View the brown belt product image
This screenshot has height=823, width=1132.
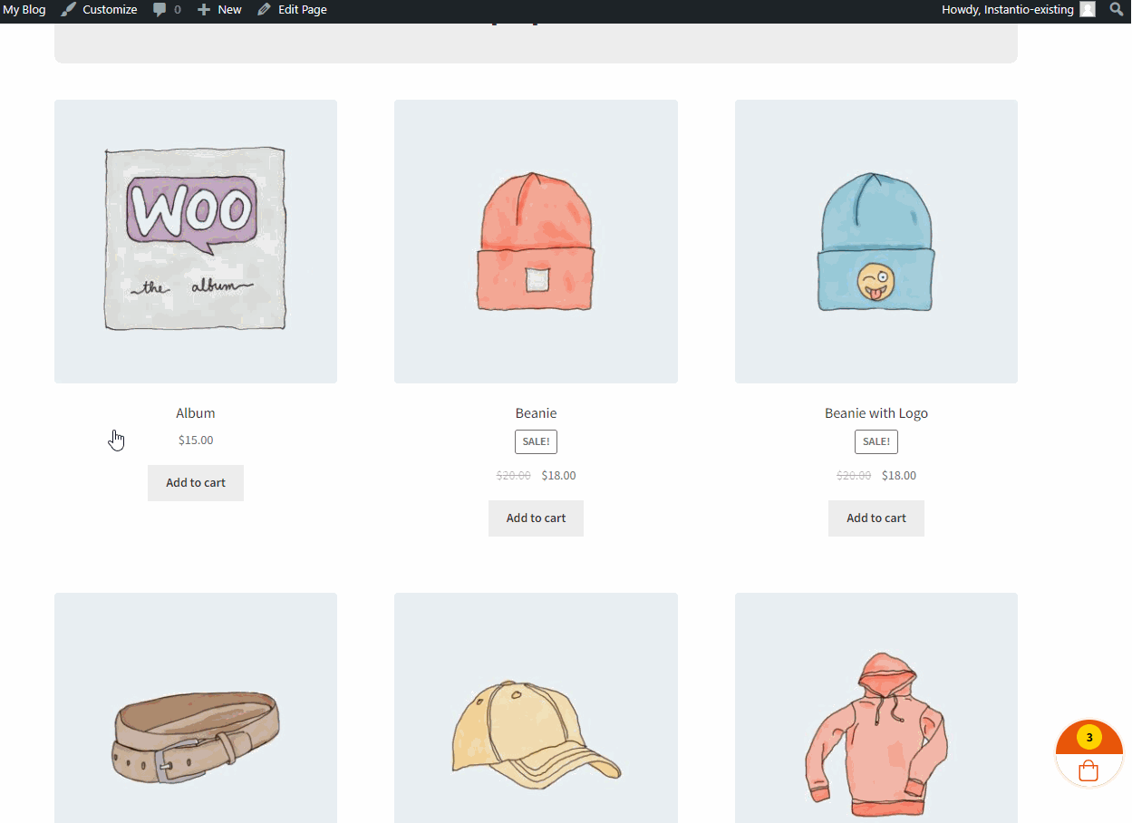tap(196, 708)
